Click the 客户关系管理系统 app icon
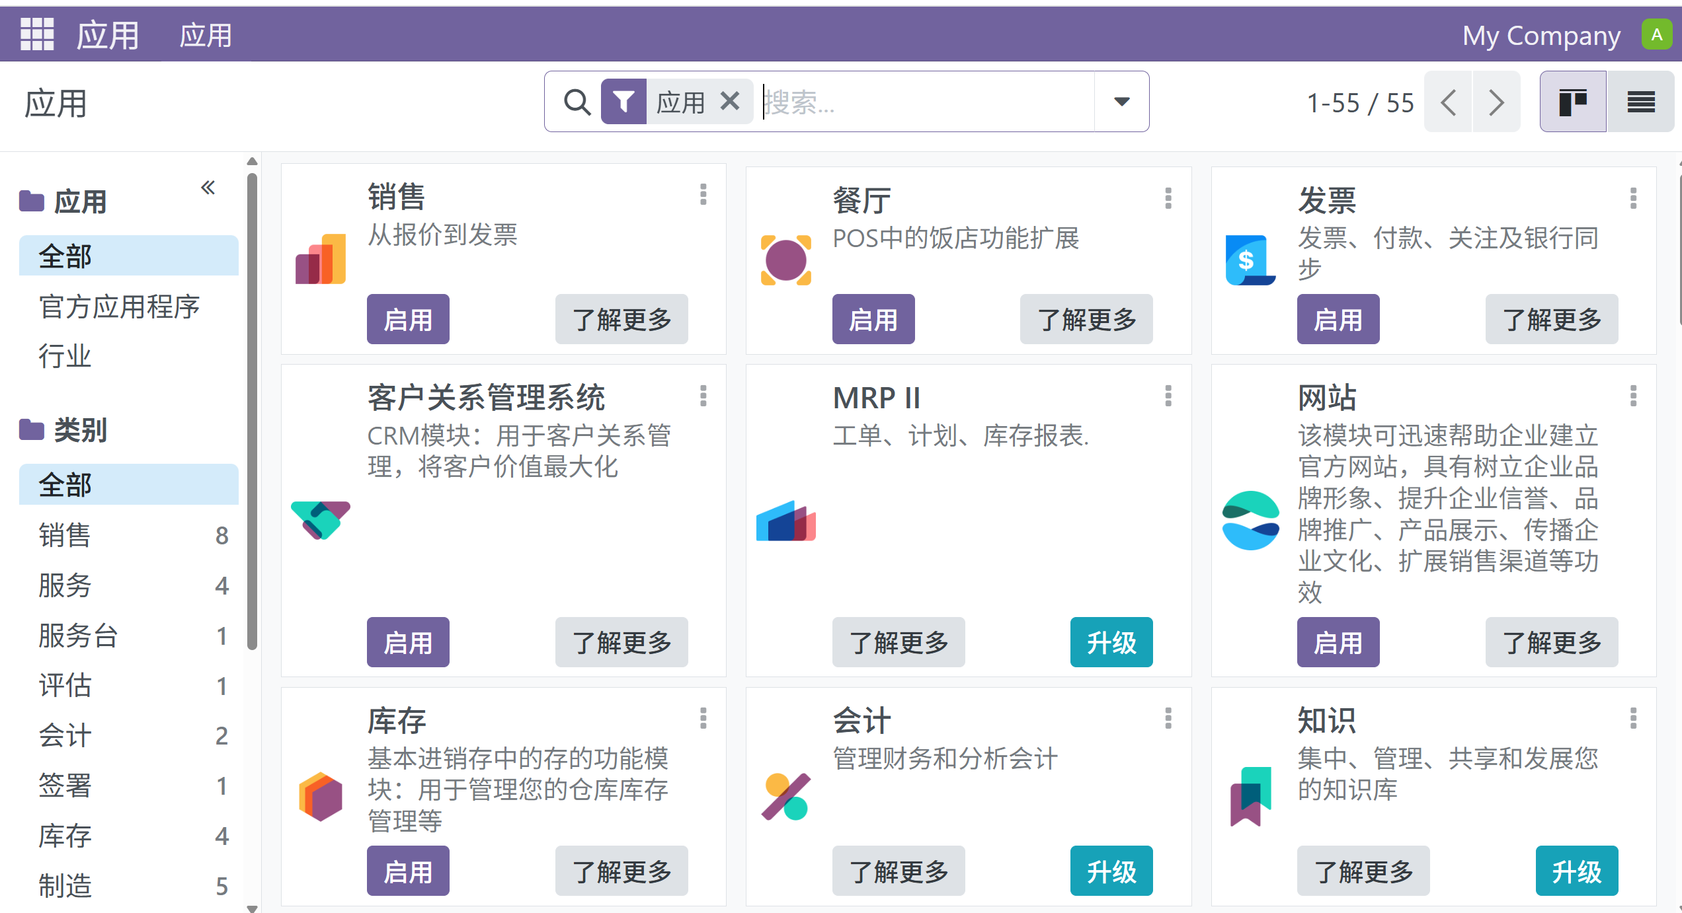1682x913 pixels. [321, 520]
